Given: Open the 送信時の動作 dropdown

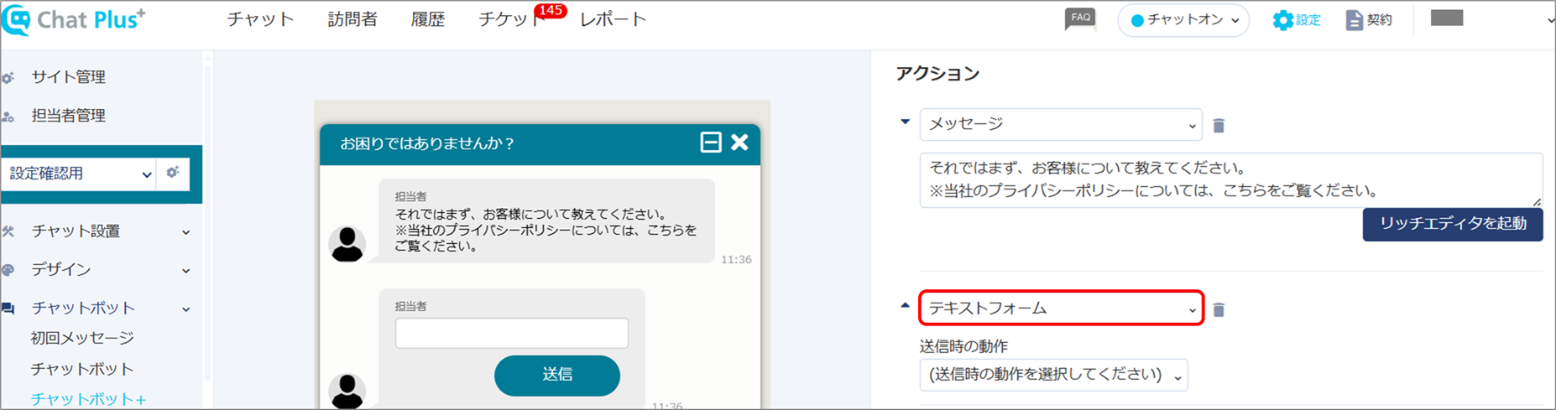Looking at the screenshot, I should tap(1053, 375).
